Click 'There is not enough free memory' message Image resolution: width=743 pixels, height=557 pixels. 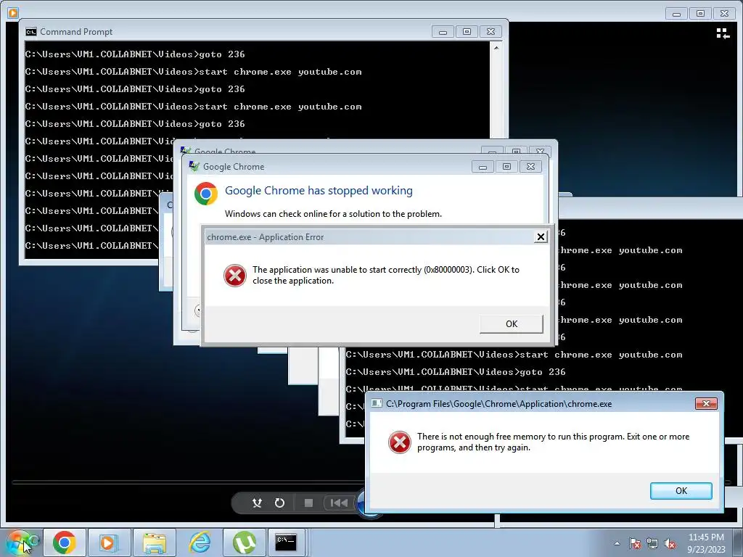click(553, 442)
